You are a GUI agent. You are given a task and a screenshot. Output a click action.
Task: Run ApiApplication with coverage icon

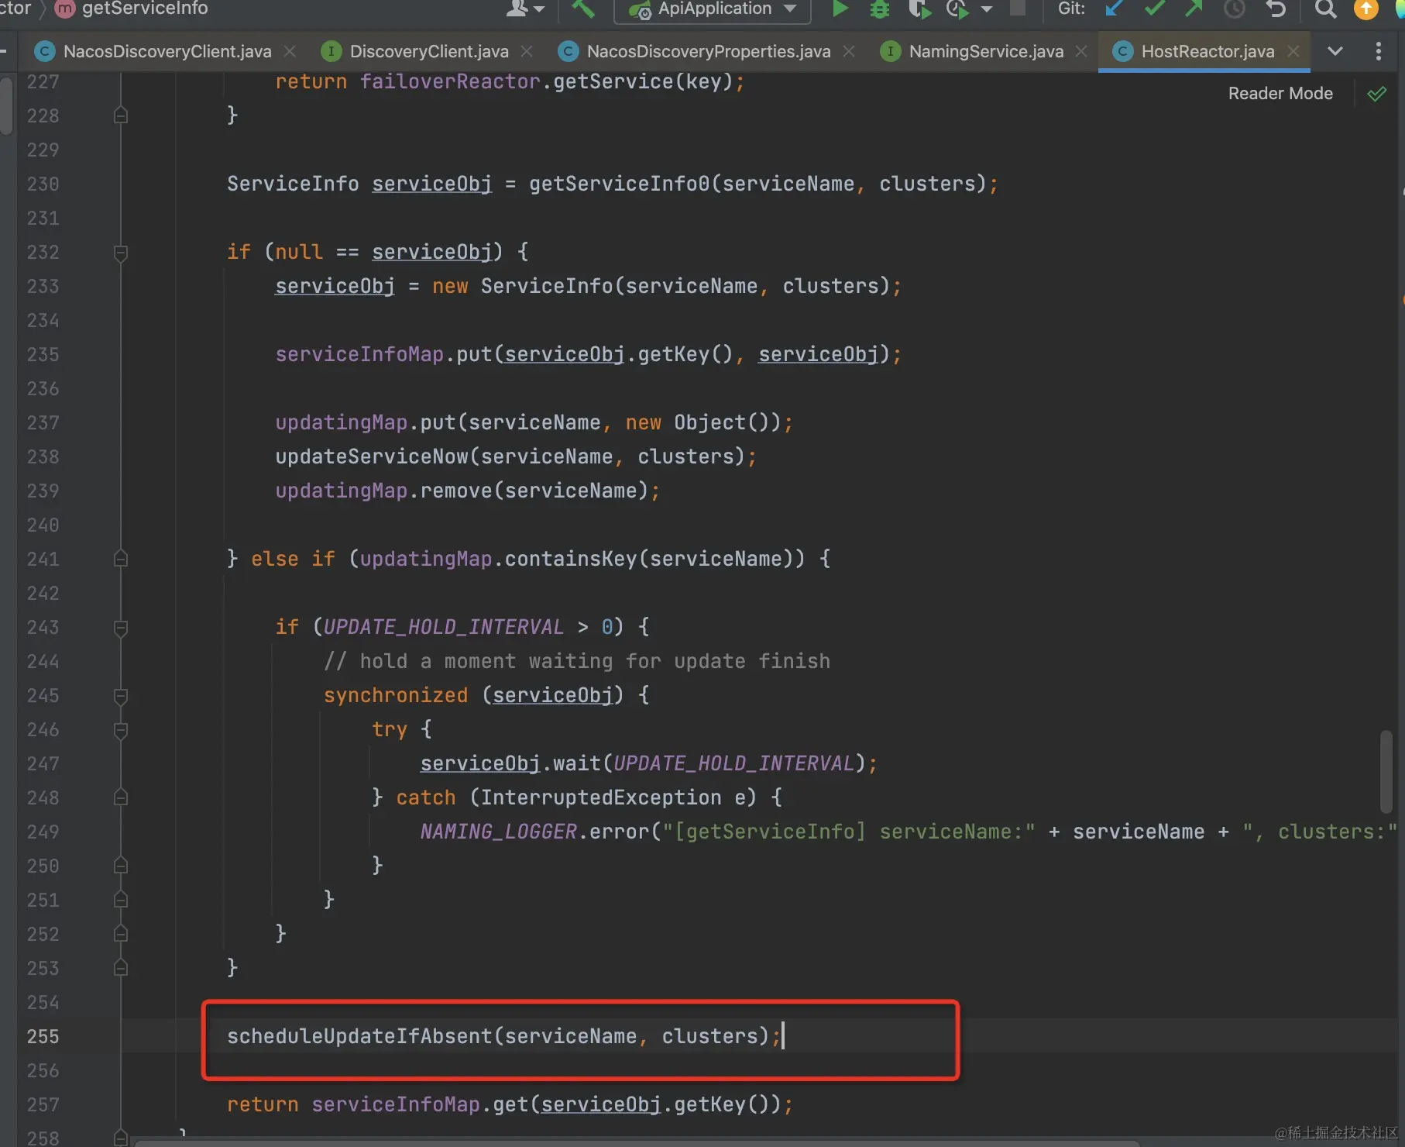point(919,9)
